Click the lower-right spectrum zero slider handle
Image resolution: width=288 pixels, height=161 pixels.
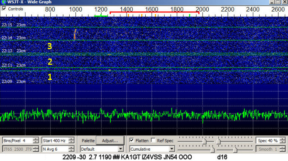point(235,150)
